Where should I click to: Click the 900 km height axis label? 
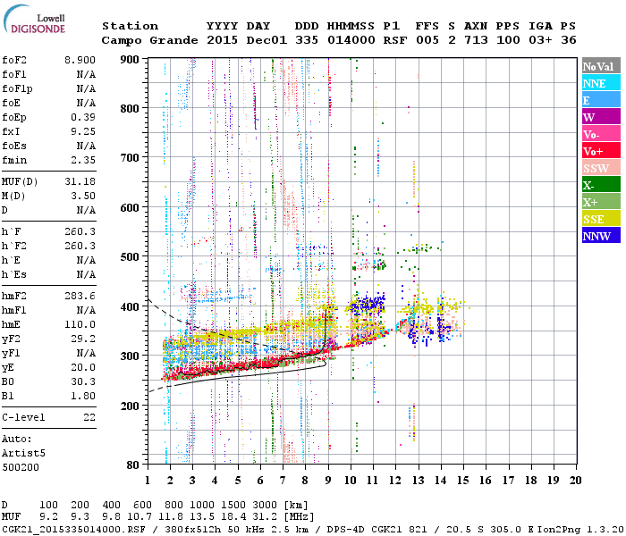coord(130,60)
